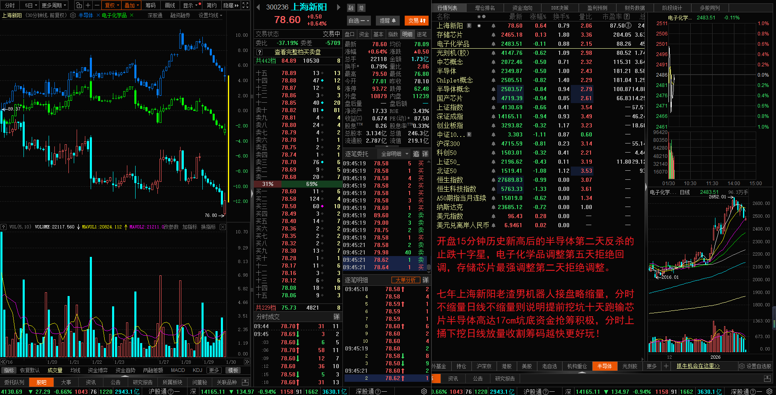Toggle 画线 drawing mode
This screenshot has height=395, width=776.
[x=170, y=5]
